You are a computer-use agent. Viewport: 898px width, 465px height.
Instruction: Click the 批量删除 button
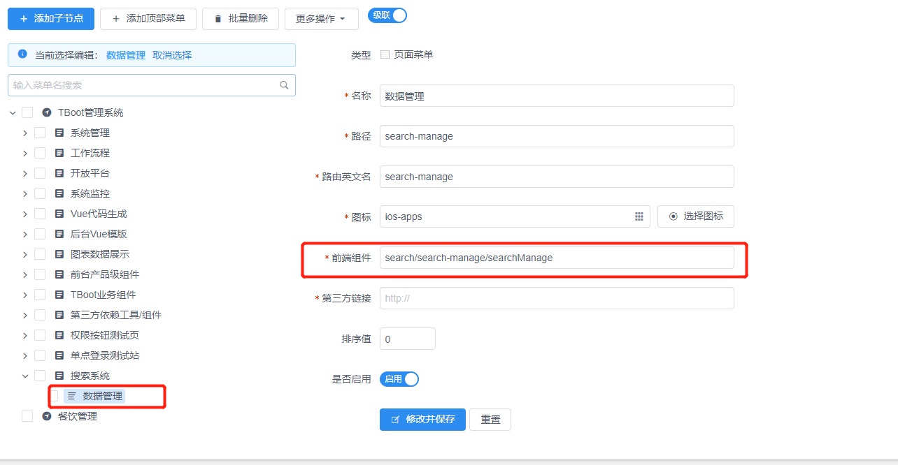(241, 19)
